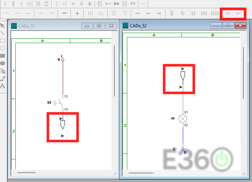Click the H lamp symbol in CADe_S2
The height and width of the screenshot is (182, 252).
tap(183, 119)
